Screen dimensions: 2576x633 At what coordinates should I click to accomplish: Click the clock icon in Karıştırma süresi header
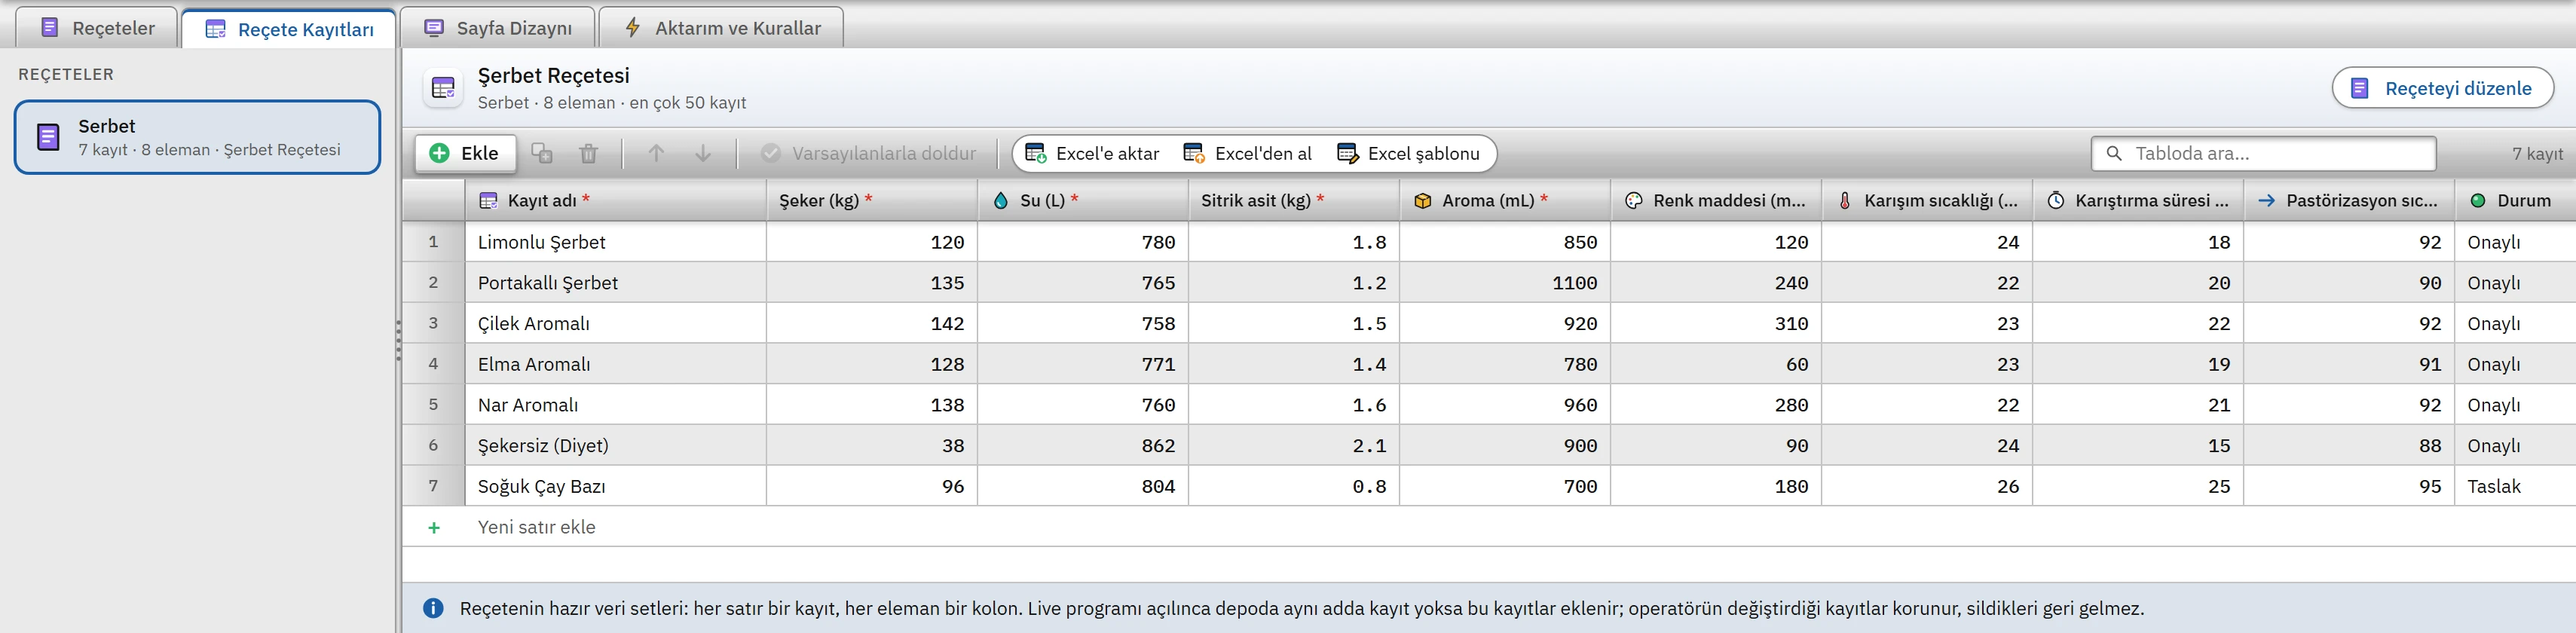coord(2056,200)
